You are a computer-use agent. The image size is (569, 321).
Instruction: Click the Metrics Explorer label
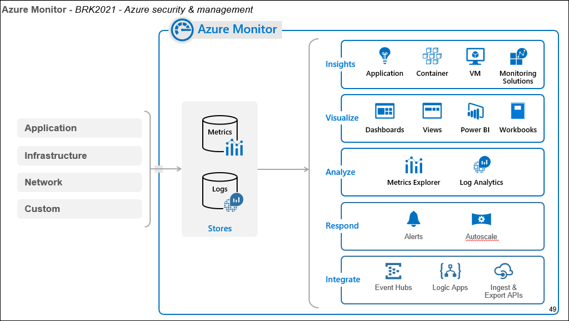pyautogui.click(x=414, y=183)
